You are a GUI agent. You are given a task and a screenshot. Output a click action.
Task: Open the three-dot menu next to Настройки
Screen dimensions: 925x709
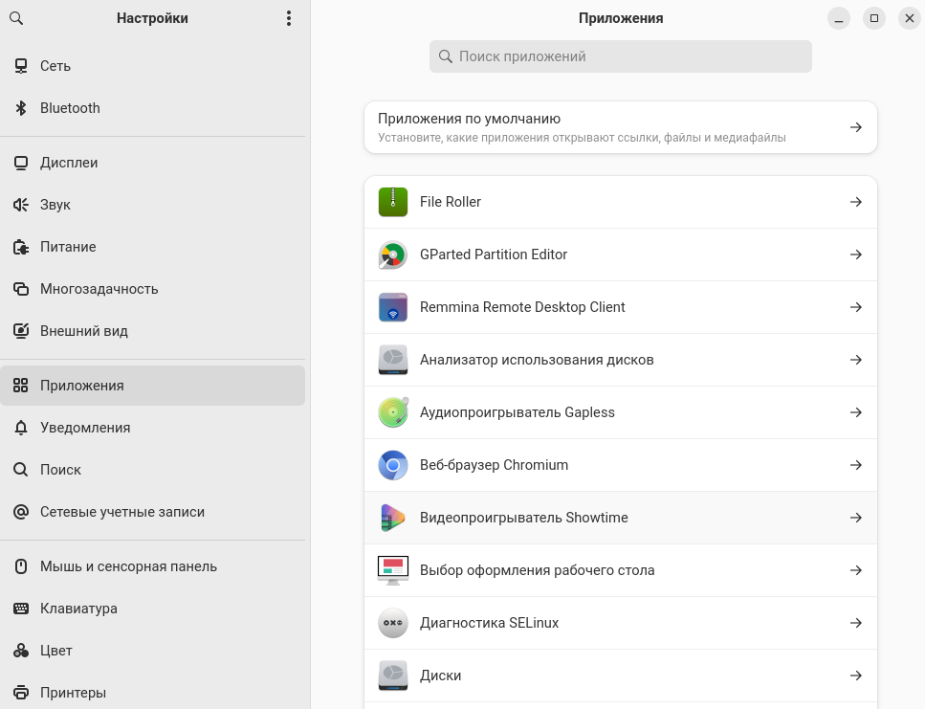(289, 18)
